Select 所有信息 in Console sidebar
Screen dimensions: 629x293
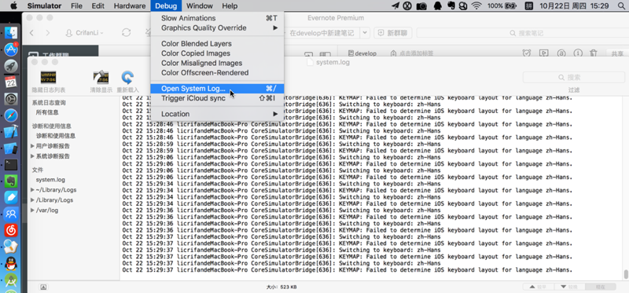47,112
